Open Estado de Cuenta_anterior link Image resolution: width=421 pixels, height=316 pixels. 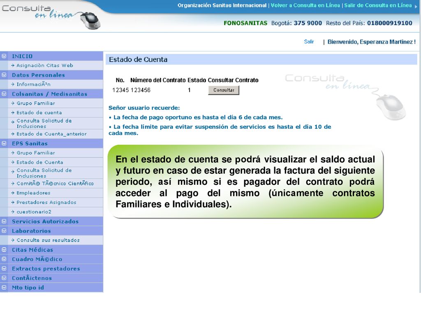51,134
